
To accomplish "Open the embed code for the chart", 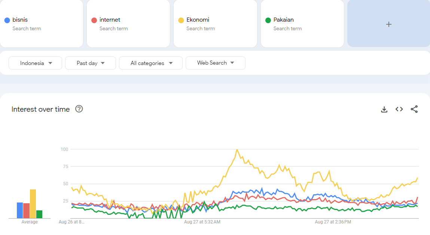I will [x=399, y=109].
